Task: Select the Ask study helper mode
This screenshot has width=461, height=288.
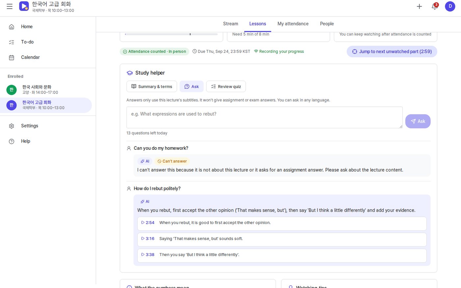Action: coord(192,87)
